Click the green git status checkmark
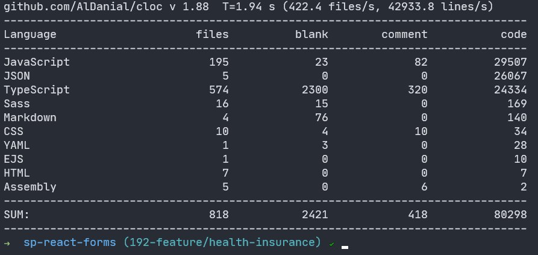 click(x=331, y=244)
